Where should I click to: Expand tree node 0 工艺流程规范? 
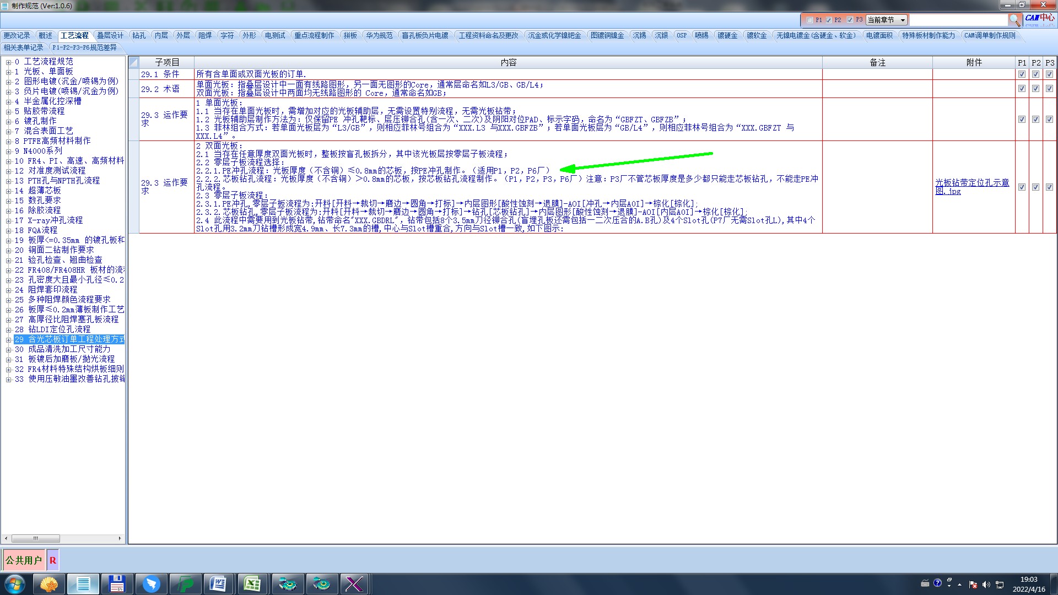pyautogui.click(x=8, y=62)
